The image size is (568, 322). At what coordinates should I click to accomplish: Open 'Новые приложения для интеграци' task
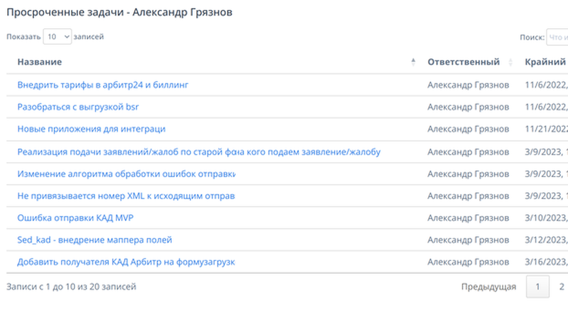pos(92,129)
